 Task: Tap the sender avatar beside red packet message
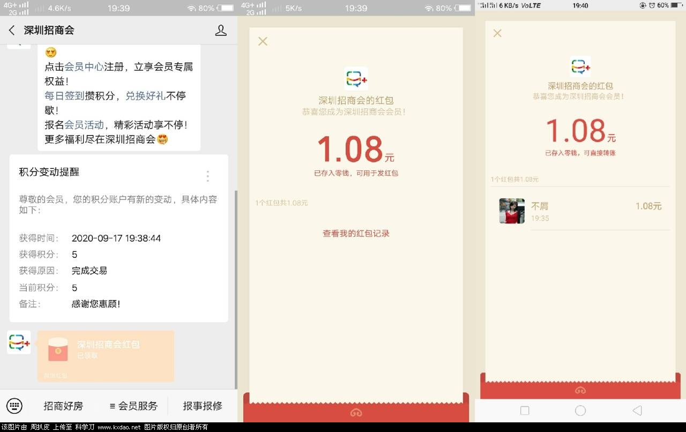[x=19, y=342]
